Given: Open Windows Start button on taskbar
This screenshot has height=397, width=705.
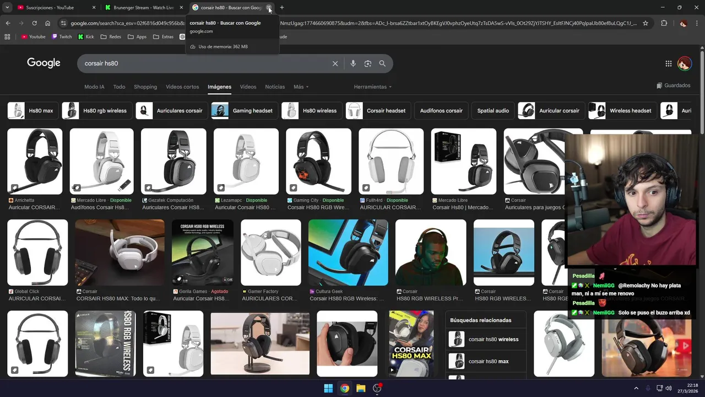Looking at the screenshot, I should (x=328, y=388).
